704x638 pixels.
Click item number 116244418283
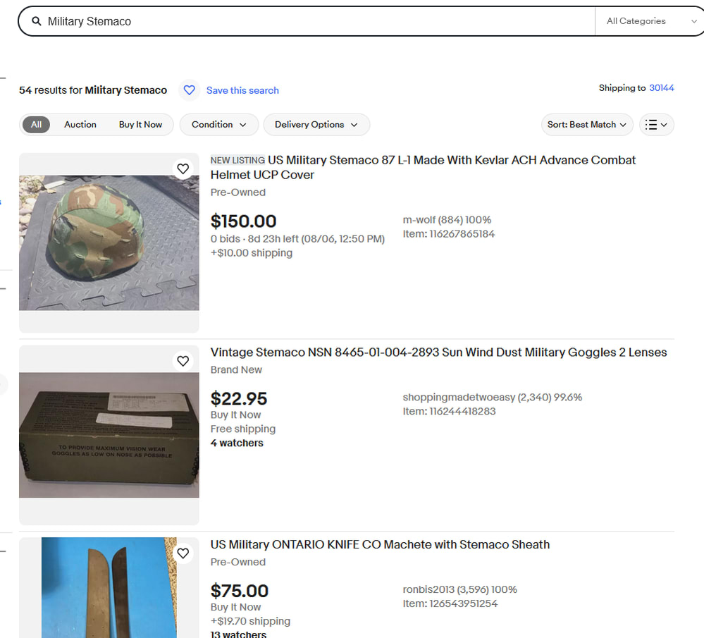(449, 412)
